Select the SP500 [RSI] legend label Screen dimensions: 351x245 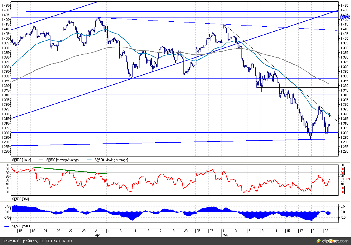[x=21, y=199]
